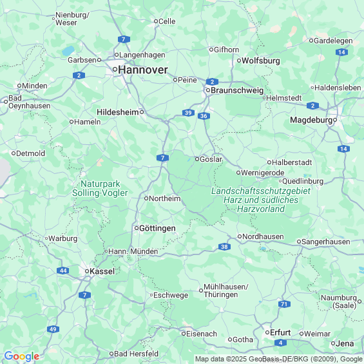Image resolution: width=364 pixels, height=364 pixels.
Task: Click Landschaftsschutzgebiet Harz und südliches Harzvorland label
Action: coord(261,200)
